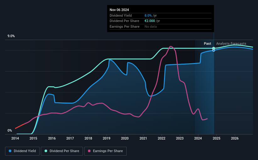Click the 2020 x-axis label

(125, 138)
